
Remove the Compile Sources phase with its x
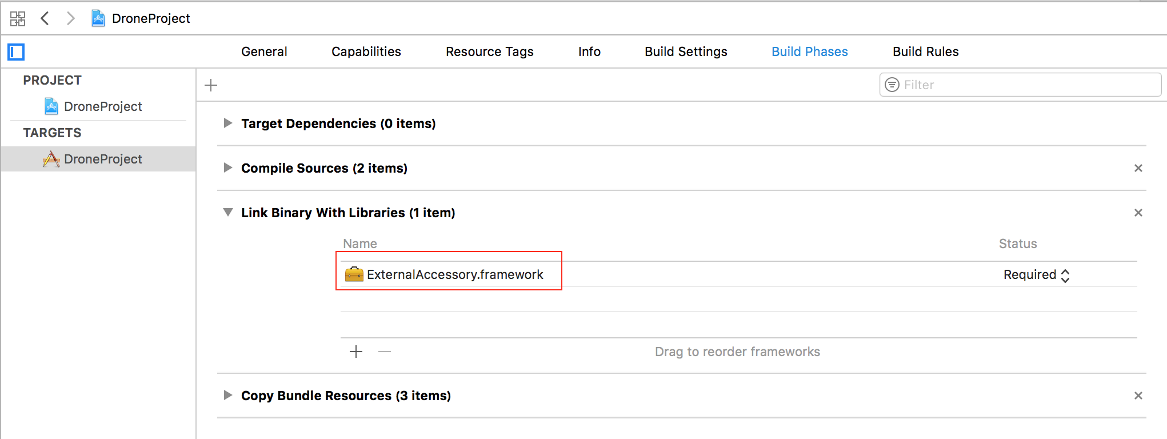click(1138, 167)
